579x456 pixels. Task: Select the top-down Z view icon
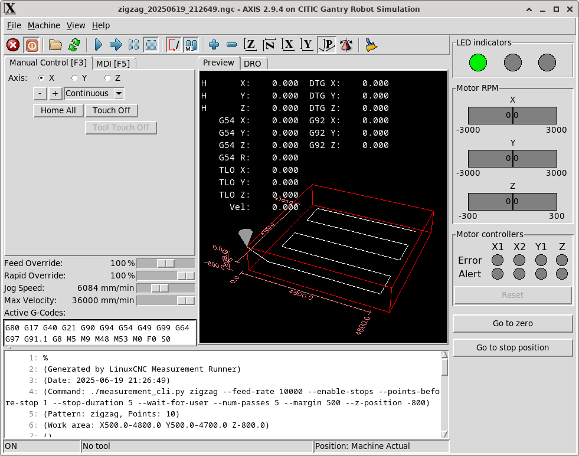(x=250, y=45)
